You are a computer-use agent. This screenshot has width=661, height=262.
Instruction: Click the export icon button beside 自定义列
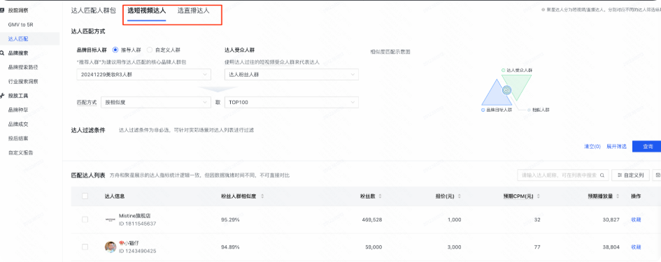pos(657,175)
